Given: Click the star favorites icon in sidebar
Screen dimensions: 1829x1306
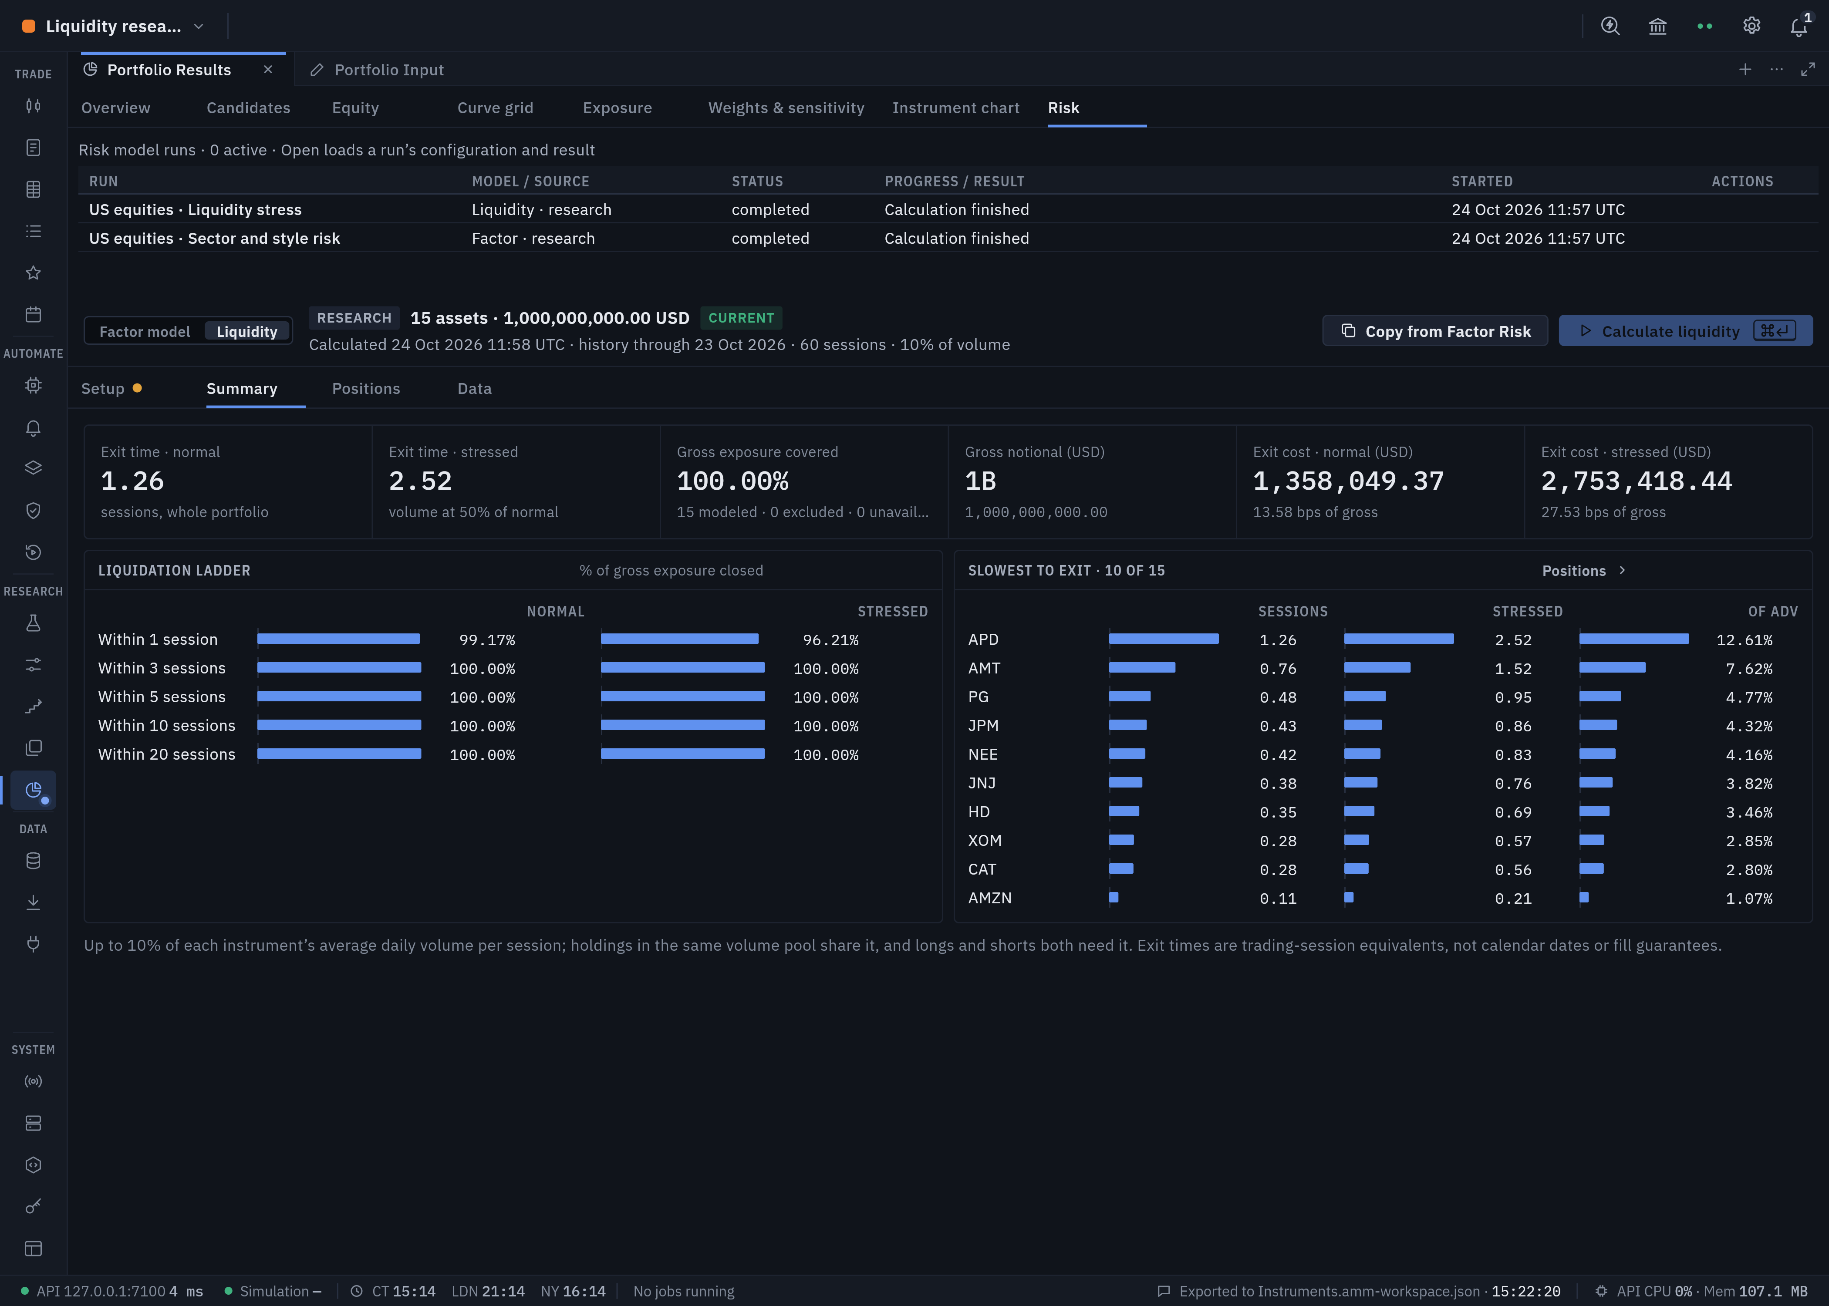Looking at the screenshot, I should [33, 273].
